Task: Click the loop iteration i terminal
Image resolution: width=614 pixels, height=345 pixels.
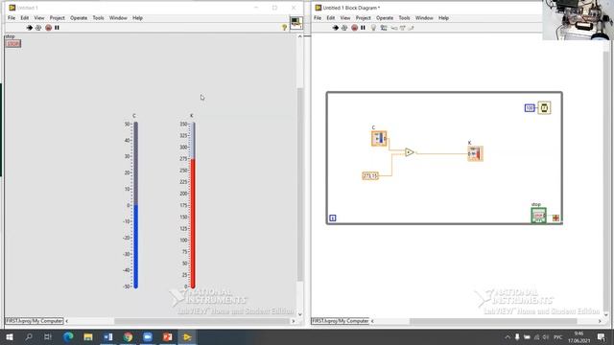Action: coord(333,218)
